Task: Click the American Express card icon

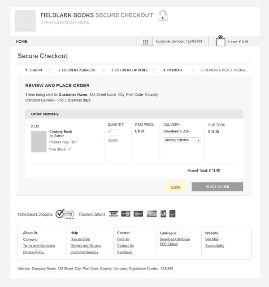Action: click(152, 214)
